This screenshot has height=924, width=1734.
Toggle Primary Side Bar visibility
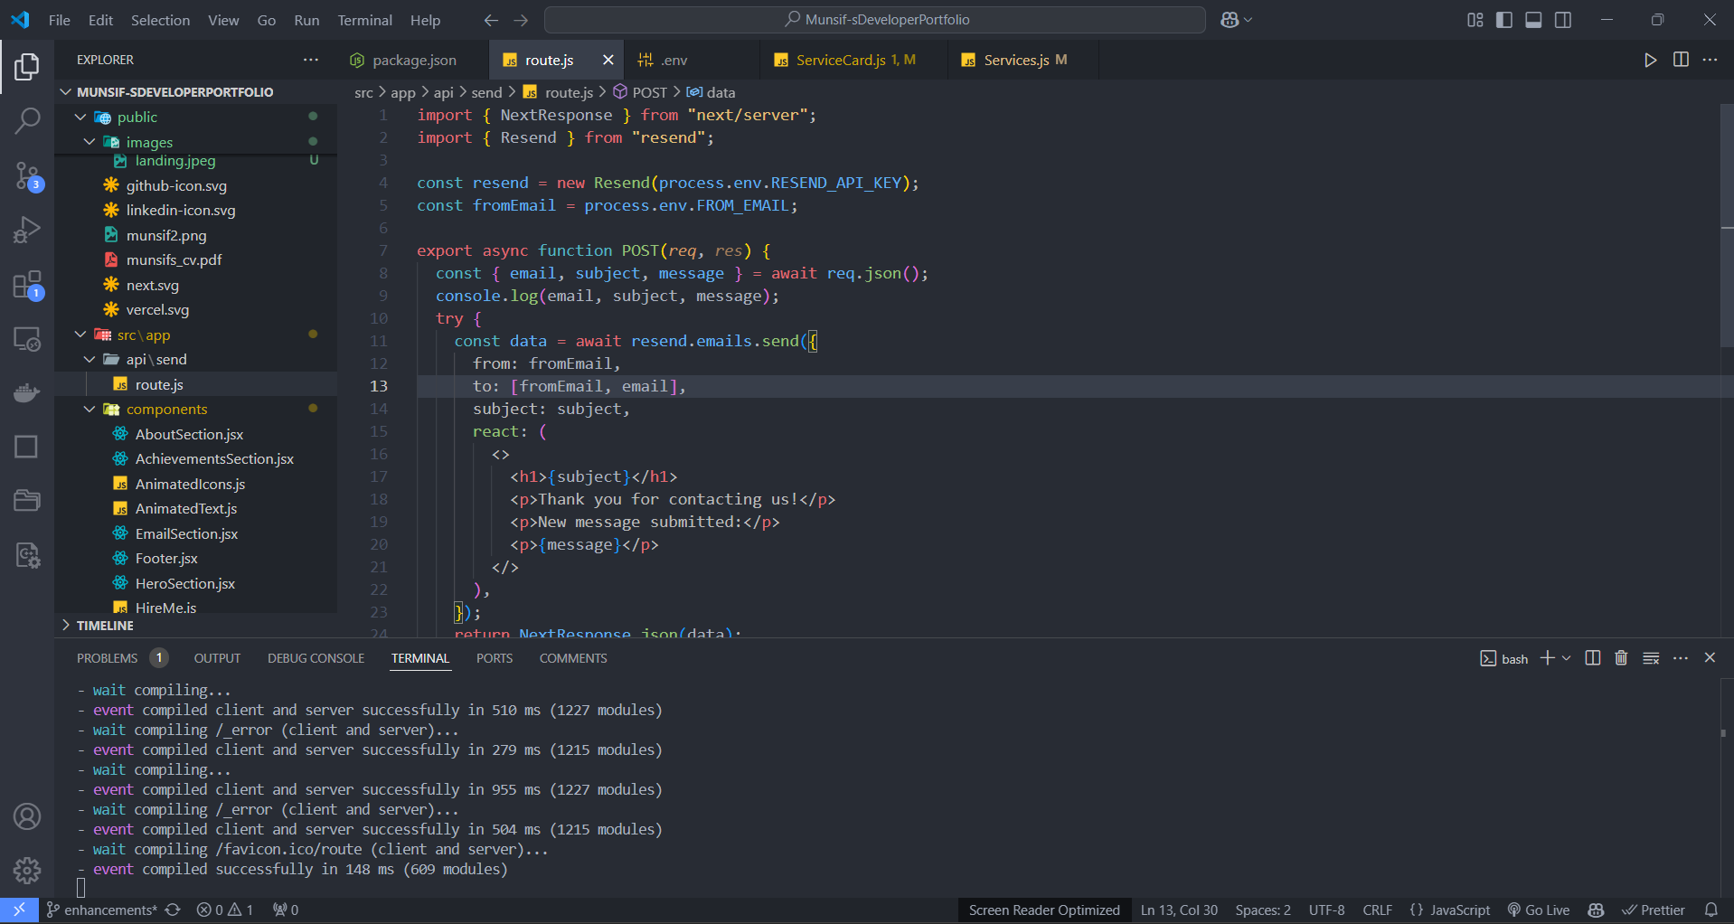tap(1504, 20)
